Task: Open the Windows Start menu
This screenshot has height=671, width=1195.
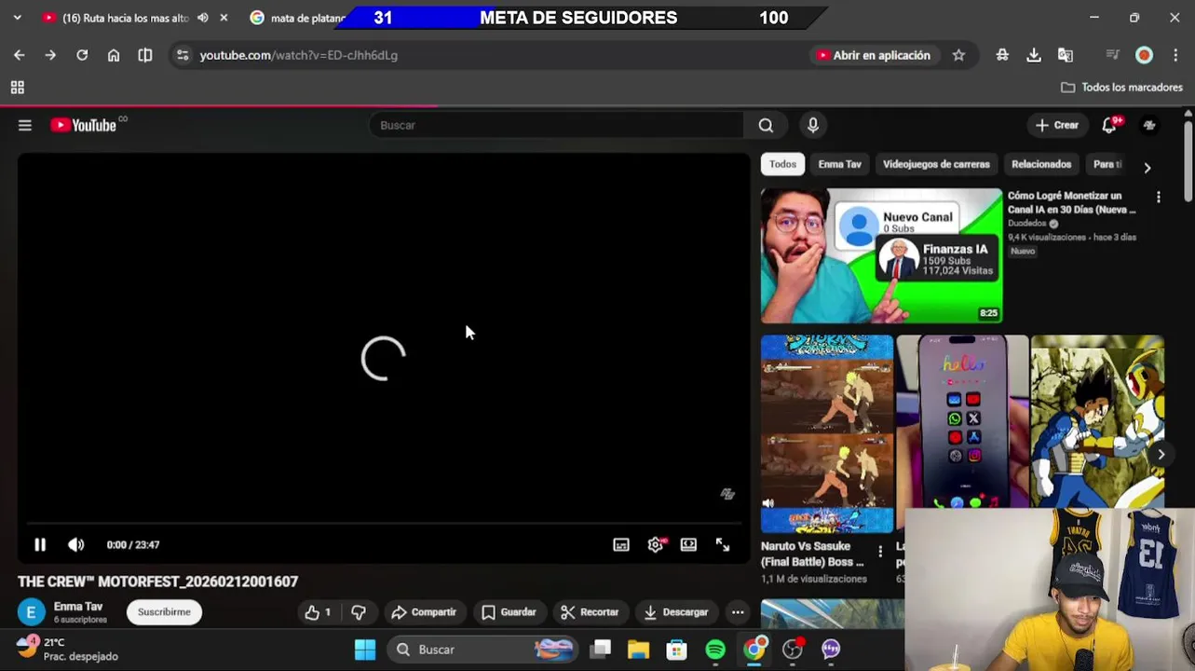Action: click(x=365, y=650)
